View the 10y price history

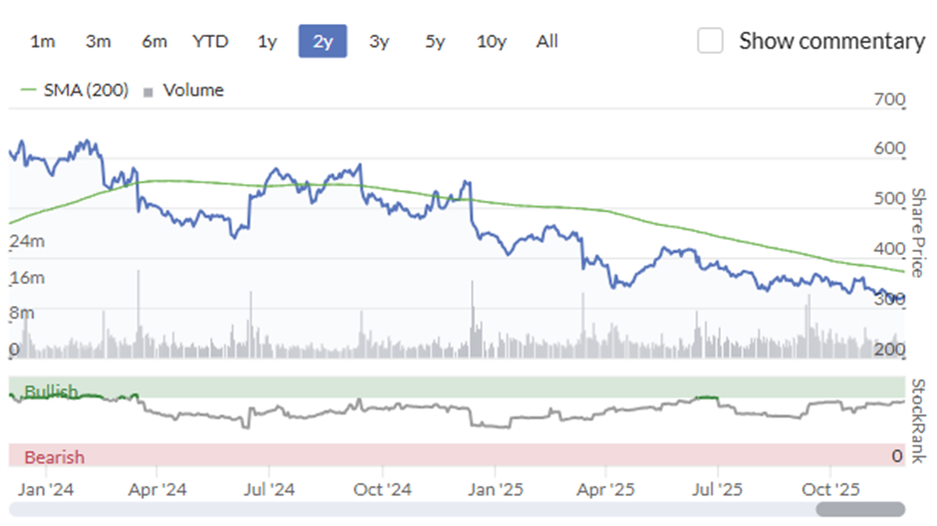[491, 41]
